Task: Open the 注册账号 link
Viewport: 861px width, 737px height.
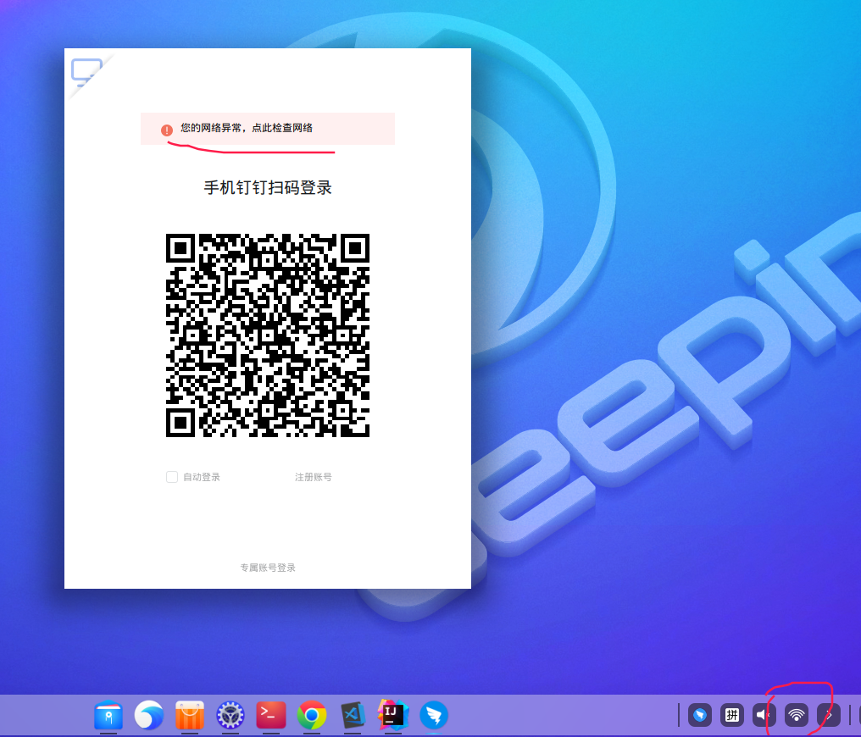Action: click(x=313, y=477)
